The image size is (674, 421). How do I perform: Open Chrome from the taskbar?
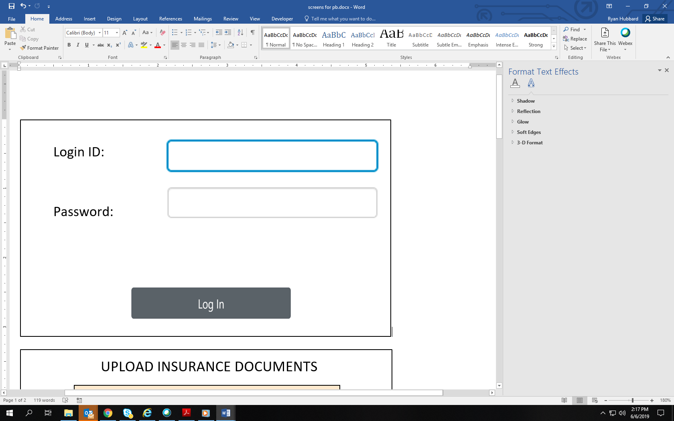click(108, 413)
